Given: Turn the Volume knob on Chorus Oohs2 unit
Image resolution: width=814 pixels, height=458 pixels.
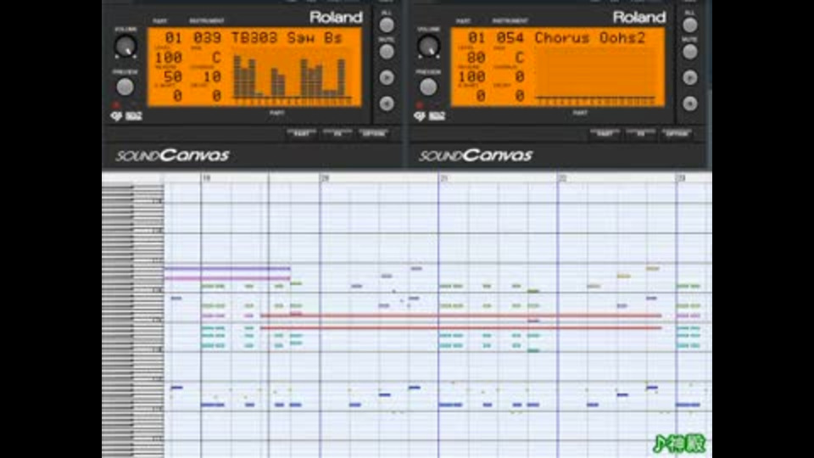Looking at the screenshot, I should pos(428,46).
